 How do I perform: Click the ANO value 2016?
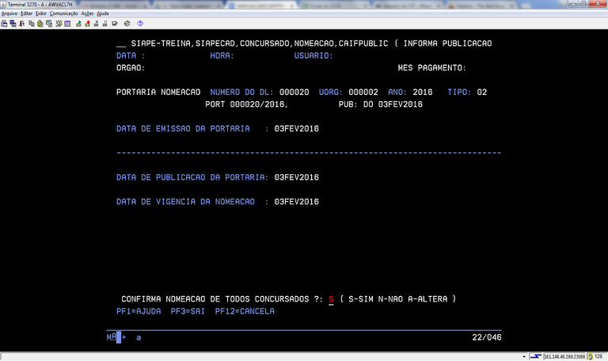[423, 93]
